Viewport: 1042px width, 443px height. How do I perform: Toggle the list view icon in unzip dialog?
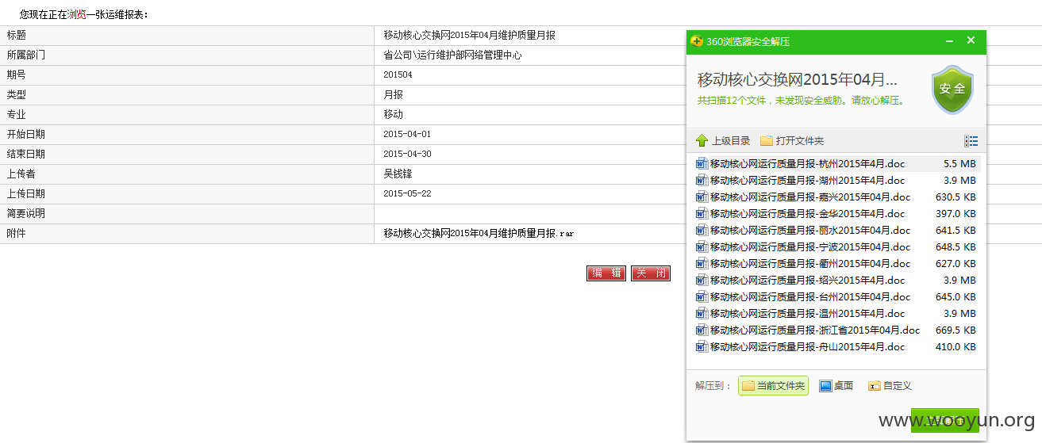pos(971,141)
